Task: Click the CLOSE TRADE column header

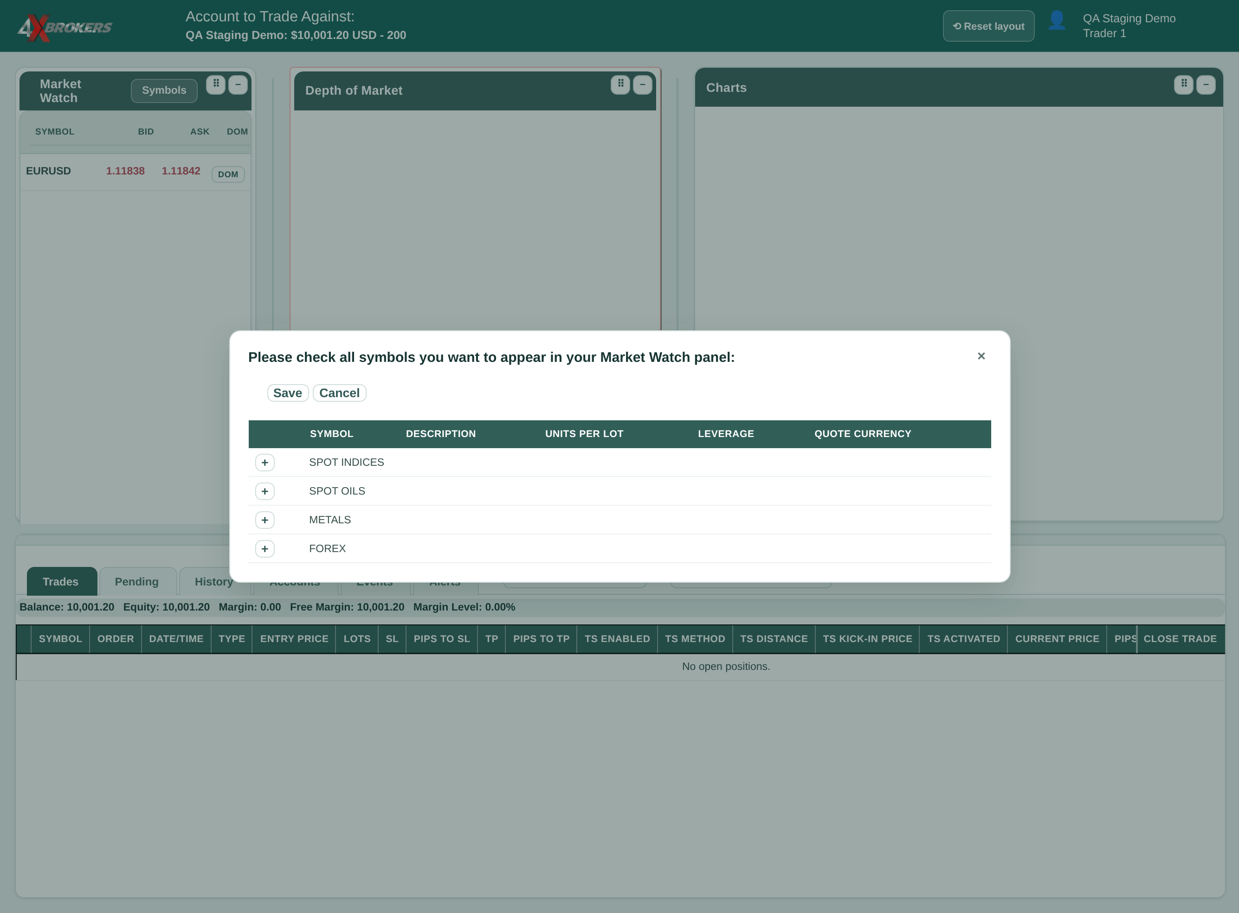Action: tap(1181, 639)
